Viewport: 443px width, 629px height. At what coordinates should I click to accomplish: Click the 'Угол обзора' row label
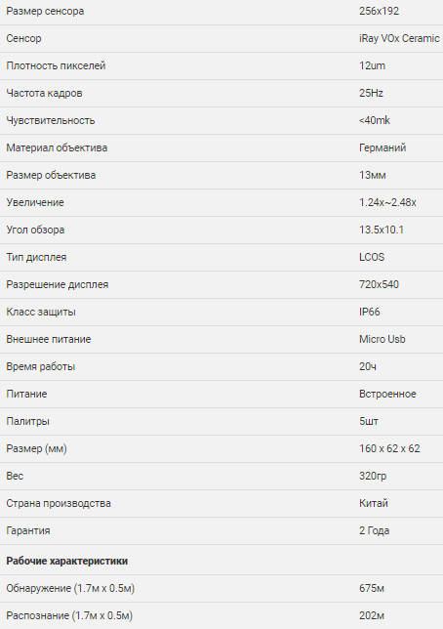tap(35, 230)
